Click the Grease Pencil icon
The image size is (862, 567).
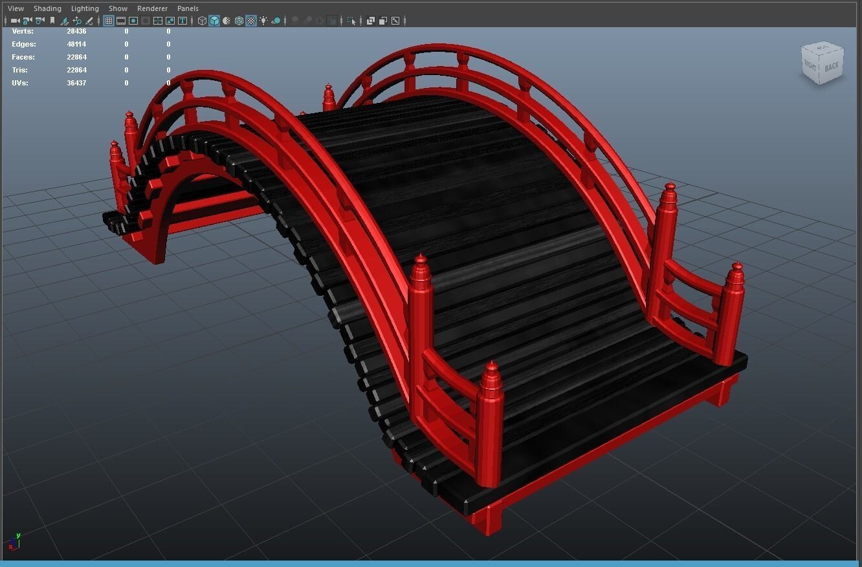89,21
